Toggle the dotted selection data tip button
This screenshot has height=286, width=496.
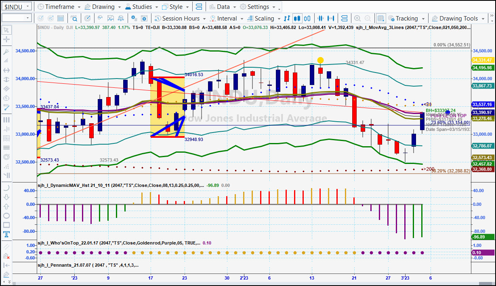(380, 18)
